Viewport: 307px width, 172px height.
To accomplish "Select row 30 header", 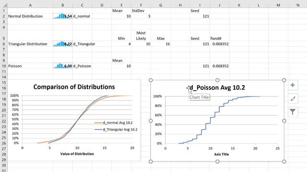I will point(4,165).
